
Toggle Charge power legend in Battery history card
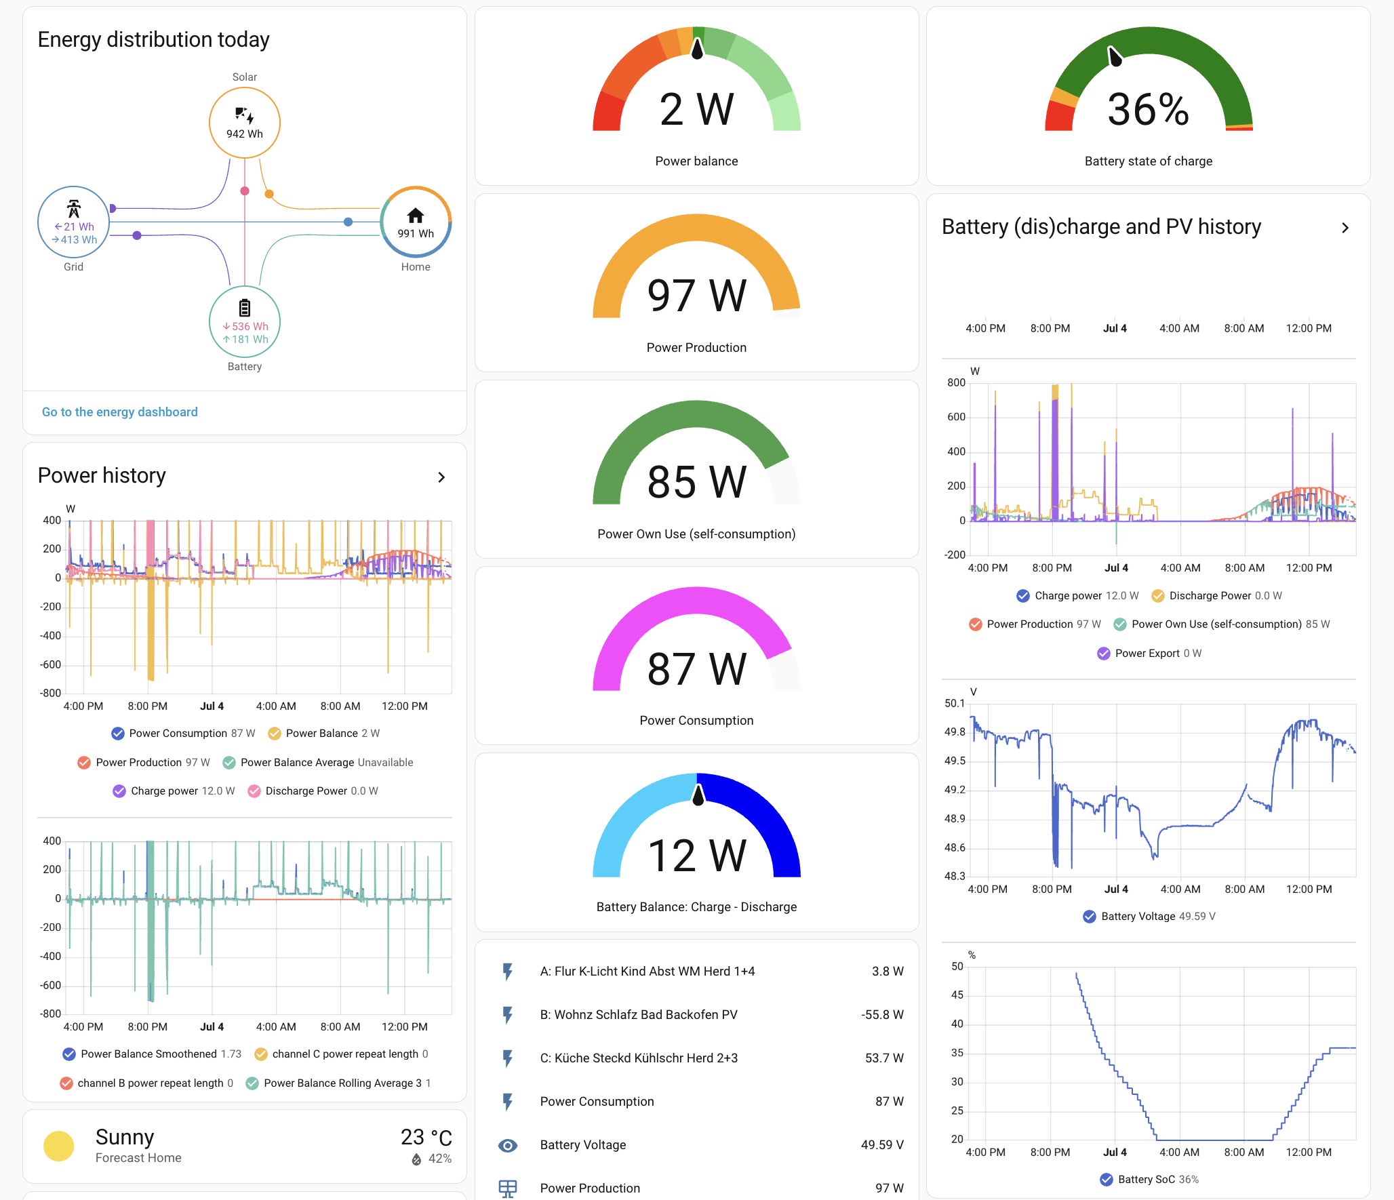pyautogui.click(x=1077, y=596)
